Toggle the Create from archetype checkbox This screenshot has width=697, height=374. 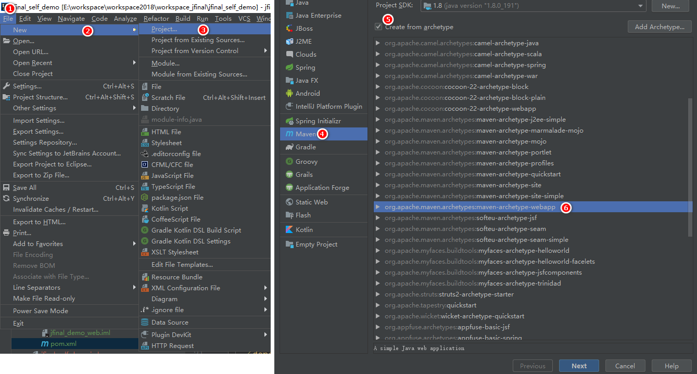[378, 27]
